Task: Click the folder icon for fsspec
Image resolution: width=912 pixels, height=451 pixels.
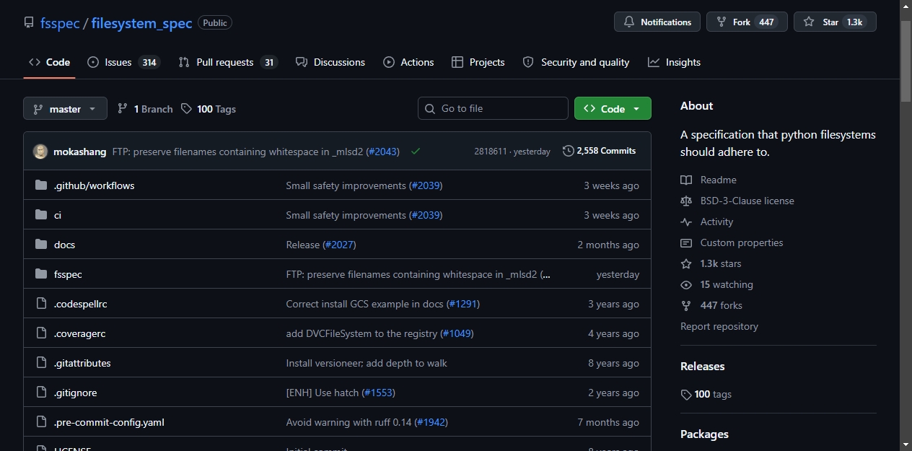Action: click(41, 274)
